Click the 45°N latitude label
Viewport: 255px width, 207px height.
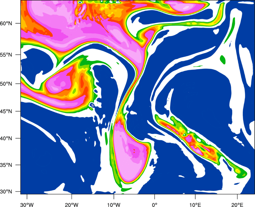pyautogui.click(x=6, y=111)
